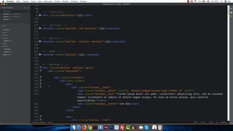The height and width of the screenshot is (131, 233).
Task: Collapse the reviews__item div on line 256
Action: click(x=40, y=87)
